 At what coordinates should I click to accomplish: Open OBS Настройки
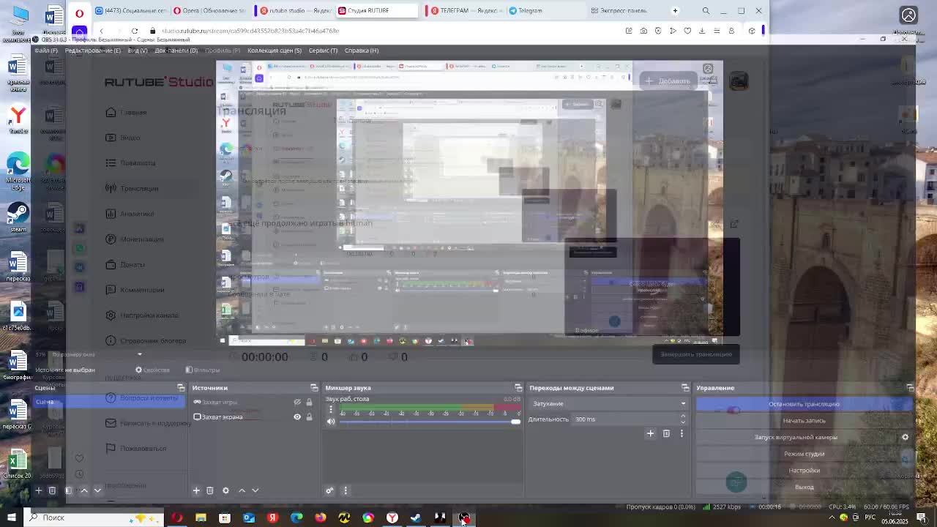click(x=804, y=470)
